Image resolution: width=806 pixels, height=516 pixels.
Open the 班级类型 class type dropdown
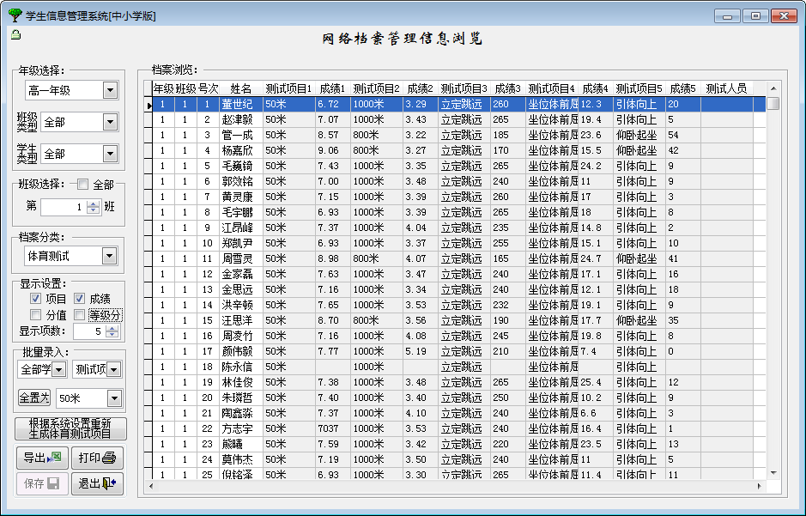(110, 122)
